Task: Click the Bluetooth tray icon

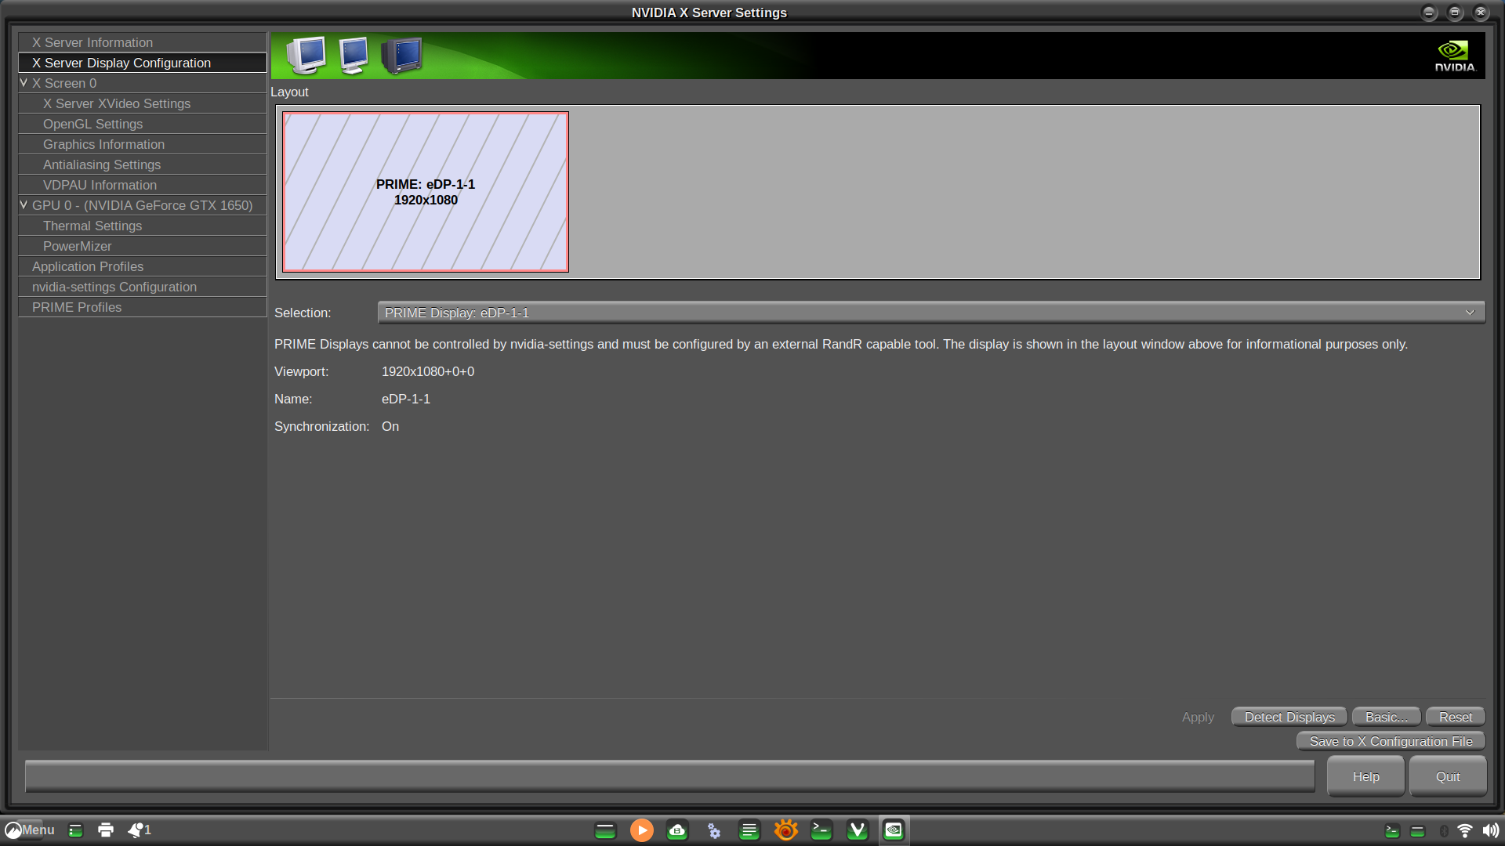Action: [1443, 830]
